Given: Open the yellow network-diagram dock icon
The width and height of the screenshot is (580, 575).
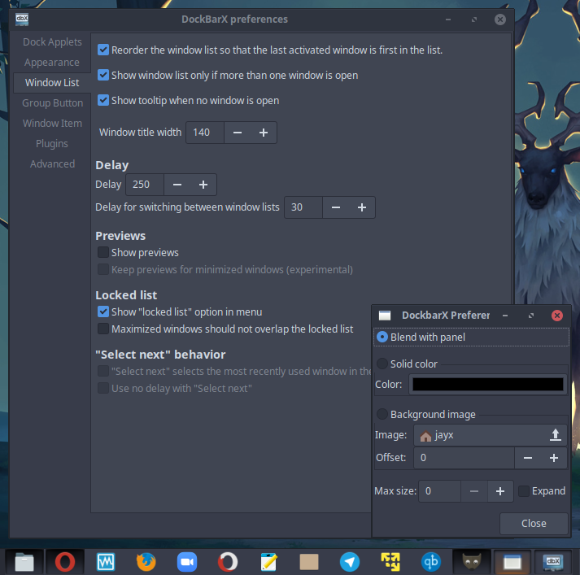Looking at the screenshot, I should click(390, 562).
